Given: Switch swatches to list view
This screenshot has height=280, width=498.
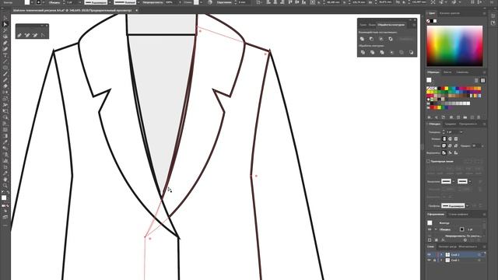Looking at the screenshot, I should 476,80.
